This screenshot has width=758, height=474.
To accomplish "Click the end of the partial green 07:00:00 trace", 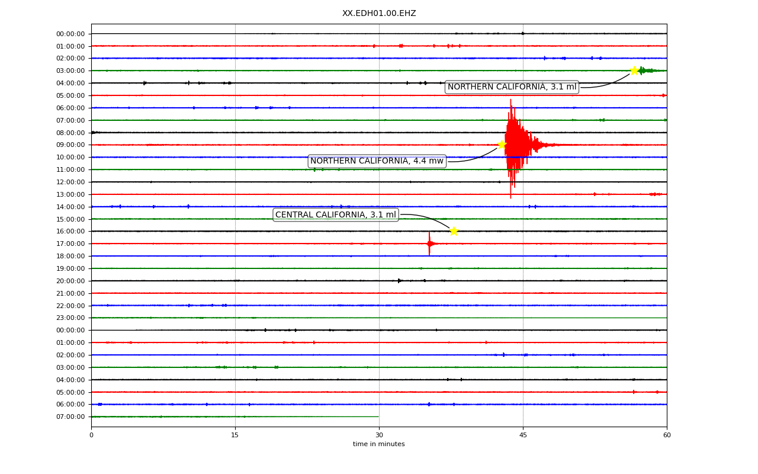I will (x=378, y=417).
